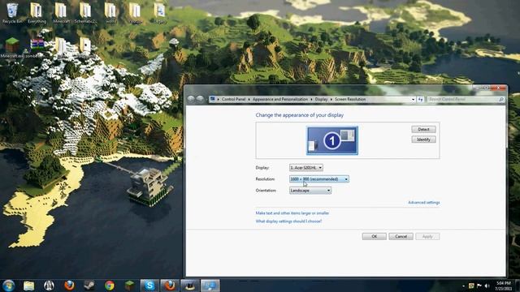Open the volume speaker tray icon

[487, 286]
